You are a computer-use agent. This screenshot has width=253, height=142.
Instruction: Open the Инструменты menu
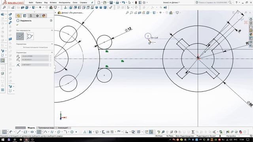pyautogui.click(x=64, y=3)
